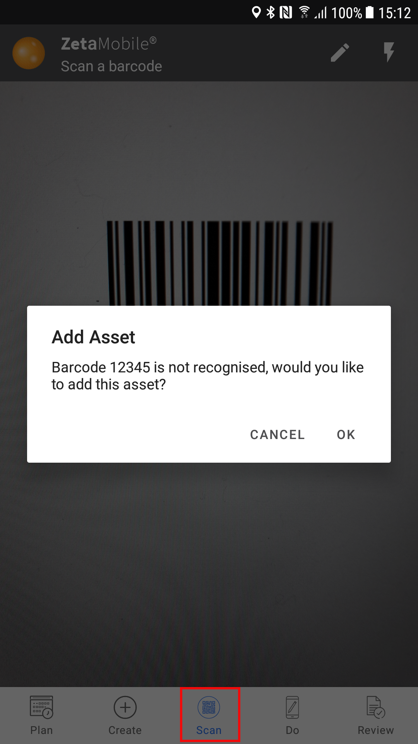
Task: Tap the Do tab label
Action: pyautogui.click(x=293, y=730)
